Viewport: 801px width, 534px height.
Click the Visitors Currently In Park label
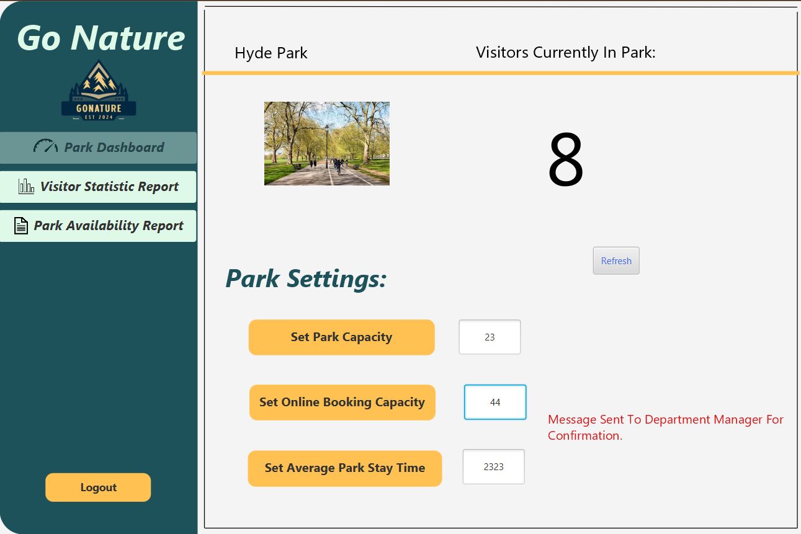coord(566,53)
